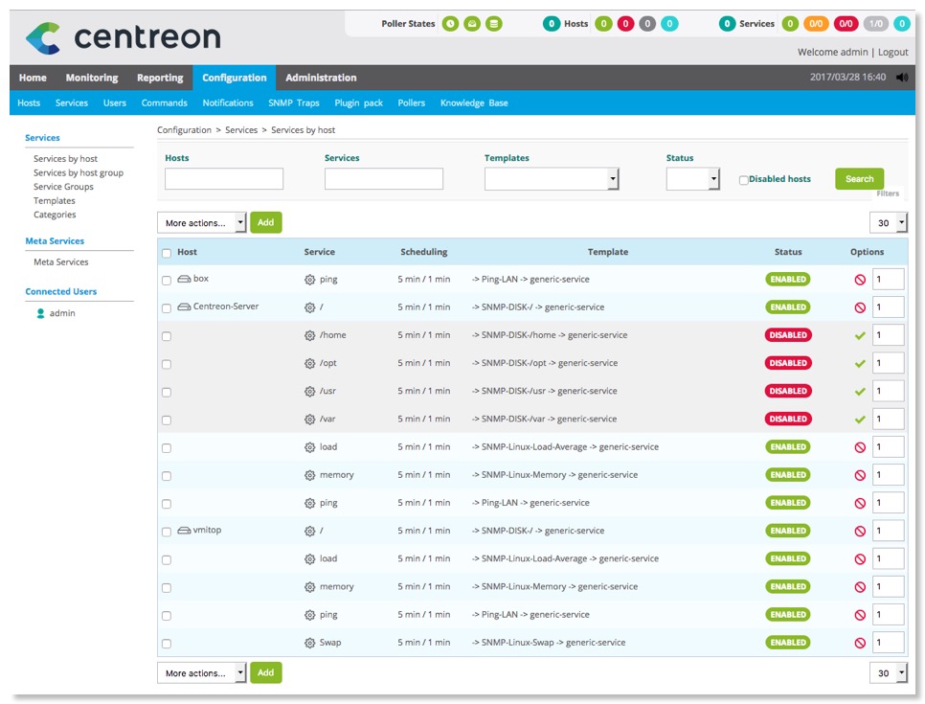Image resolution: width=925 pixels, height=704 pixels.
Task: Select the Swap service row checkbox
Action: [x=167, y=644]
